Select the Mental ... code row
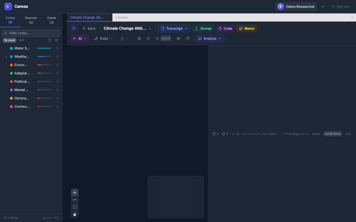This screenshot has width=356, height=222. click(x=31, y=90)
